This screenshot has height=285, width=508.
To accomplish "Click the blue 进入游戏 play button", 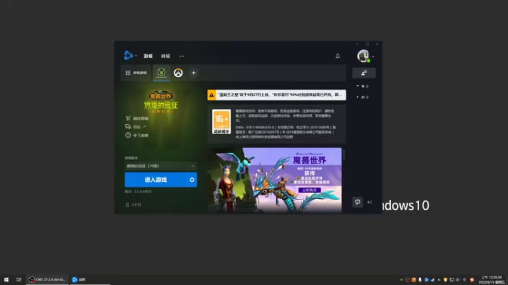I will [x=156, y=180].
